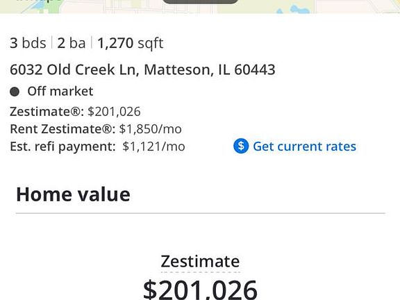Click the Off market status text
This screenshot has width=400, height=300.
click(x=60, y=92)
